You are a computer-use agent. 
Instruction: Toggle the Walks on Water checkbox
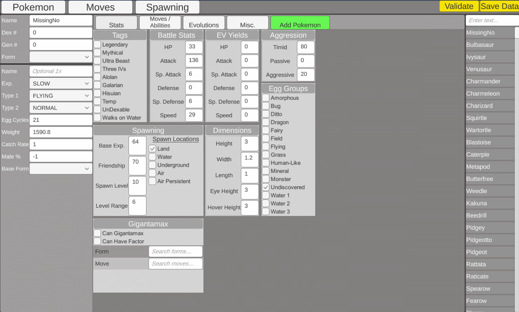tap(97, 118)
